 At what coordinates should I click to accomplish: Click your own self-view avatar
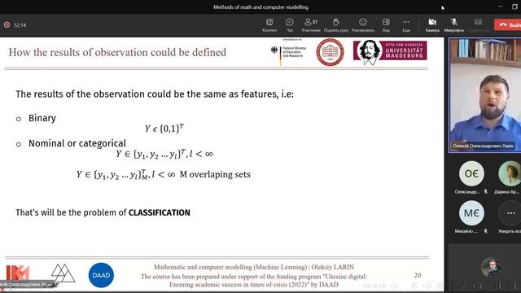click(x=492, y=267)
